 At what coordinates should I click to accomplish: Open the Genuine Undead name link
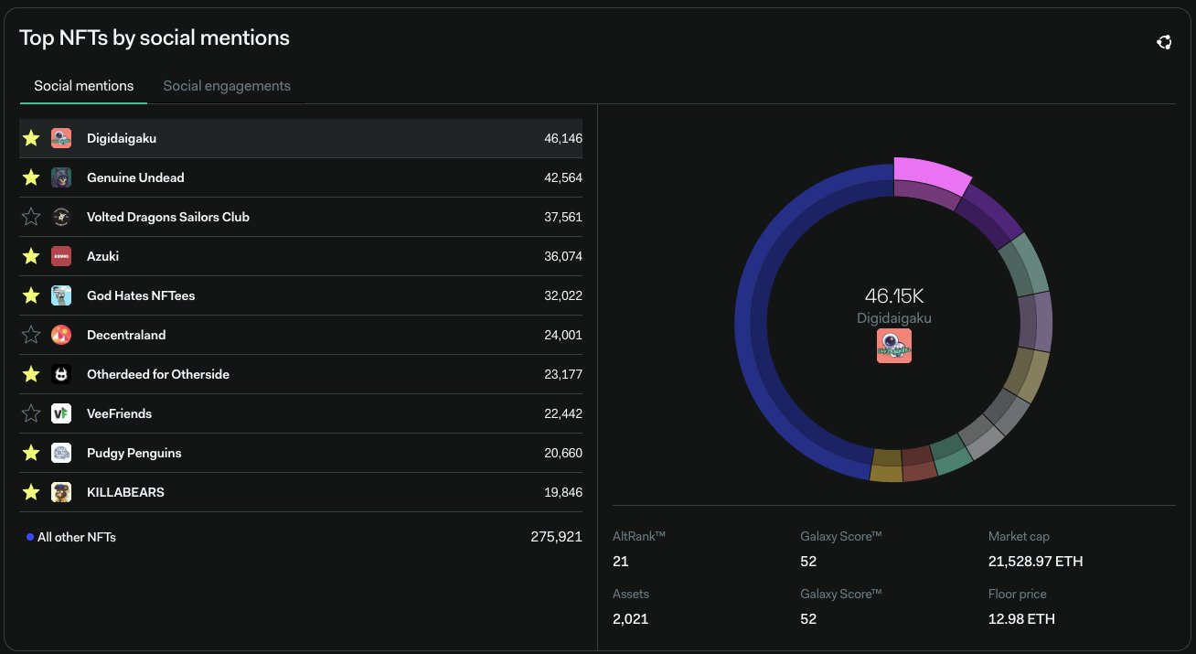pyautogui.click(x=135, y=177)
